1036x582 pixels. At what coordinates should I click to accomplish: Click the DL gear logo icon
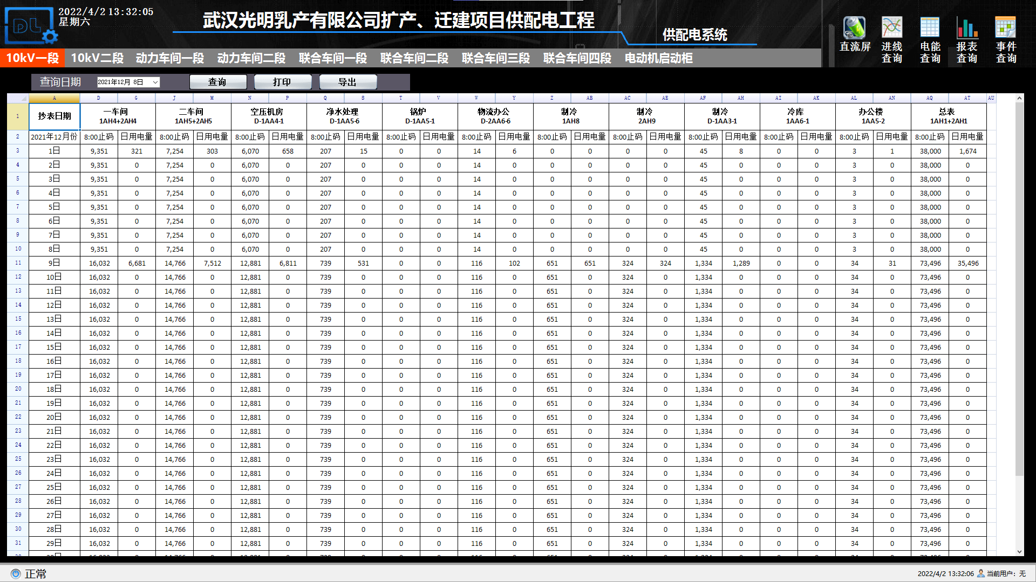coord(30,26)
